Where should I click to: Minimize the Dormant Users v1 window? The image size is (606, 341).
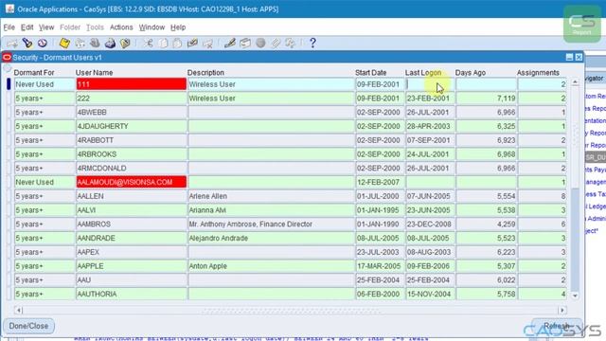tap(569, 57)
